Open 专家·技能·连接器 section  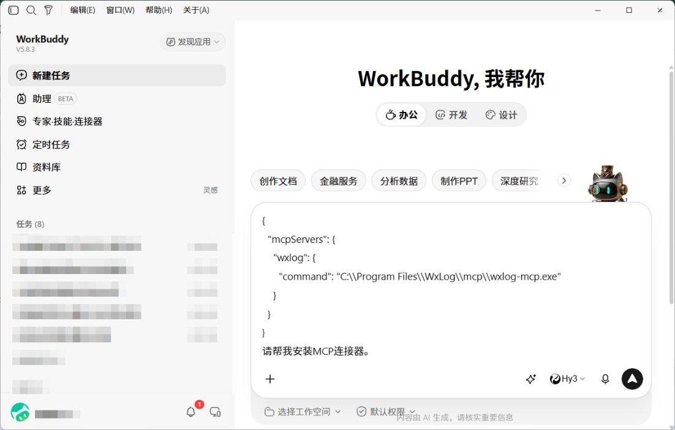pos(117,121)
